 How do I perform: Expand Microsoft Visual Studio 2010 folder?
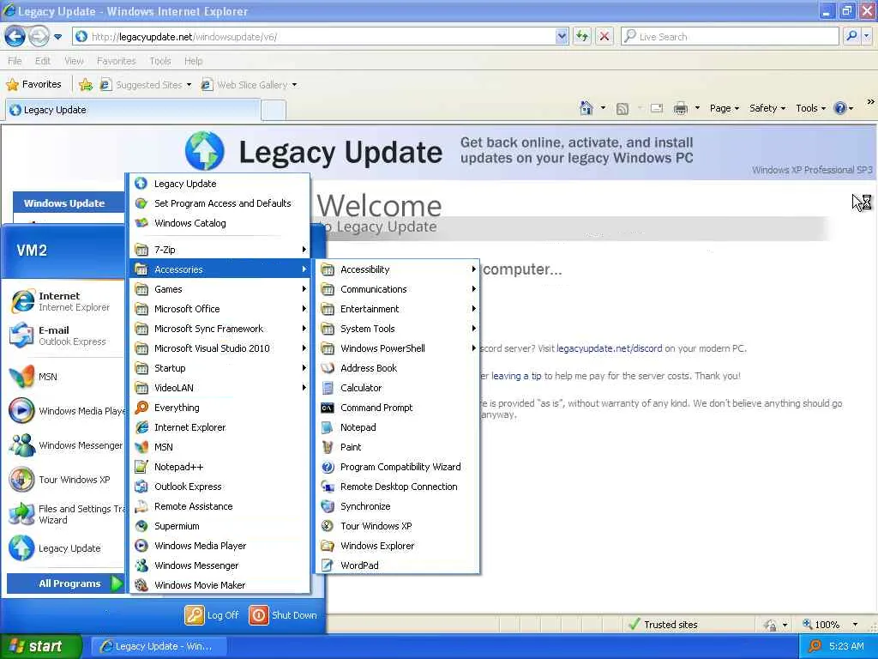[219, 348]
